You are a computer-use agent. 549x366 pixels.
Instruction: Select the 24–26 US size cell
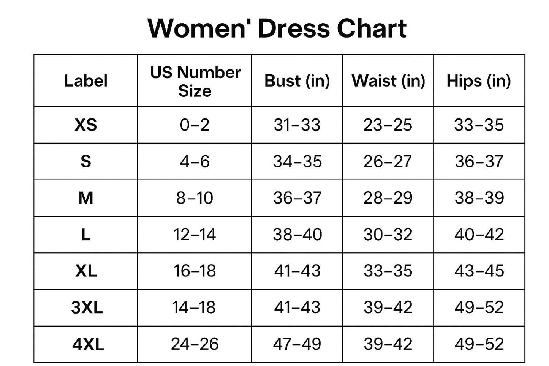click(195, 344)
